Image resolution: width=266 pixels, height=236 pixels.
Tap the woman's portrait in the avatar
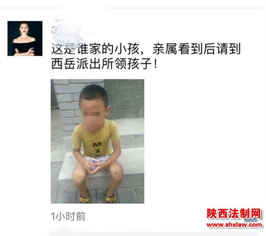24,39
